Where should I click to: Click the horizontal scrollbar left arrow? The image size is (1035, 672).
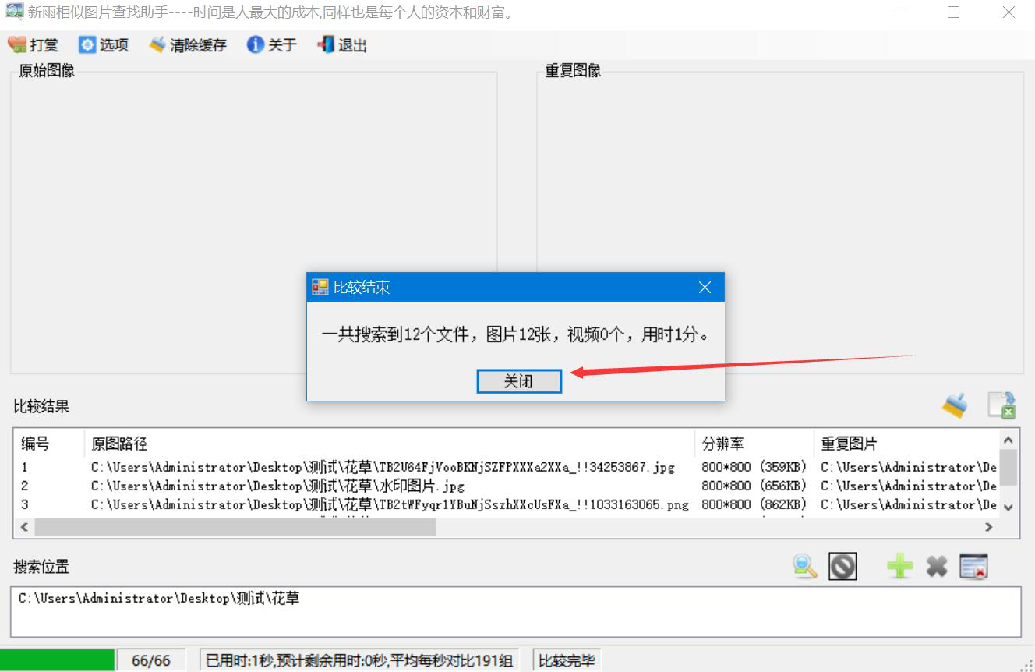coord(24,527)
